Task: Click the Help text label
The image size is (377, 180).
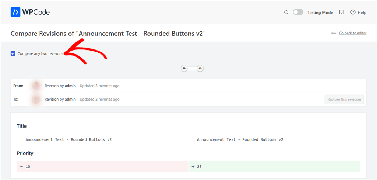Action: pos(362,13)
